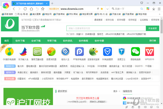This screenshot has width=163, height=109.
Task: Open the downloads arrow icon
Action: (x=154, y=9)
